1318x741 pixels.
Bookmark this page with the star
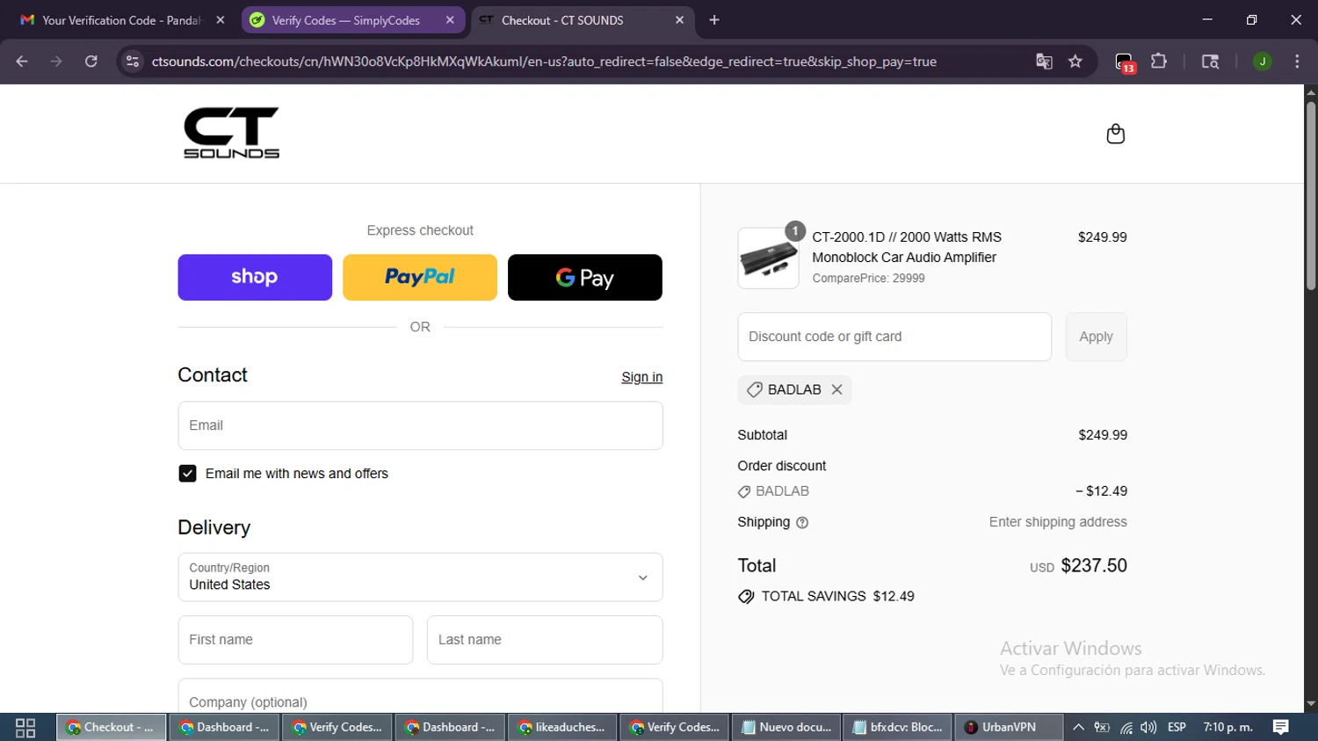coord(1075,62)
